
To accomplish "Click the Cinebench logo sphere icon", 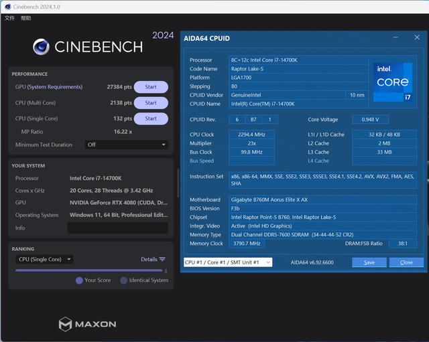I will click(41, 47).
